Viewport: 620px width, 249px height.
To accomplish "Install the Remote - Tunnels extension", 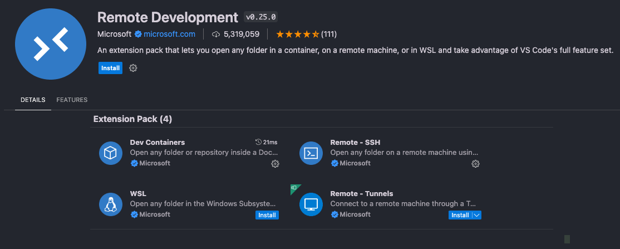I will point(460,215).
